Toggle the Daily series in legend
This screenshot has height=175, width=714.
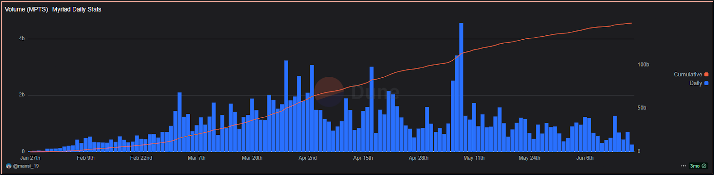pyautogui.click(x=699, y=83)
